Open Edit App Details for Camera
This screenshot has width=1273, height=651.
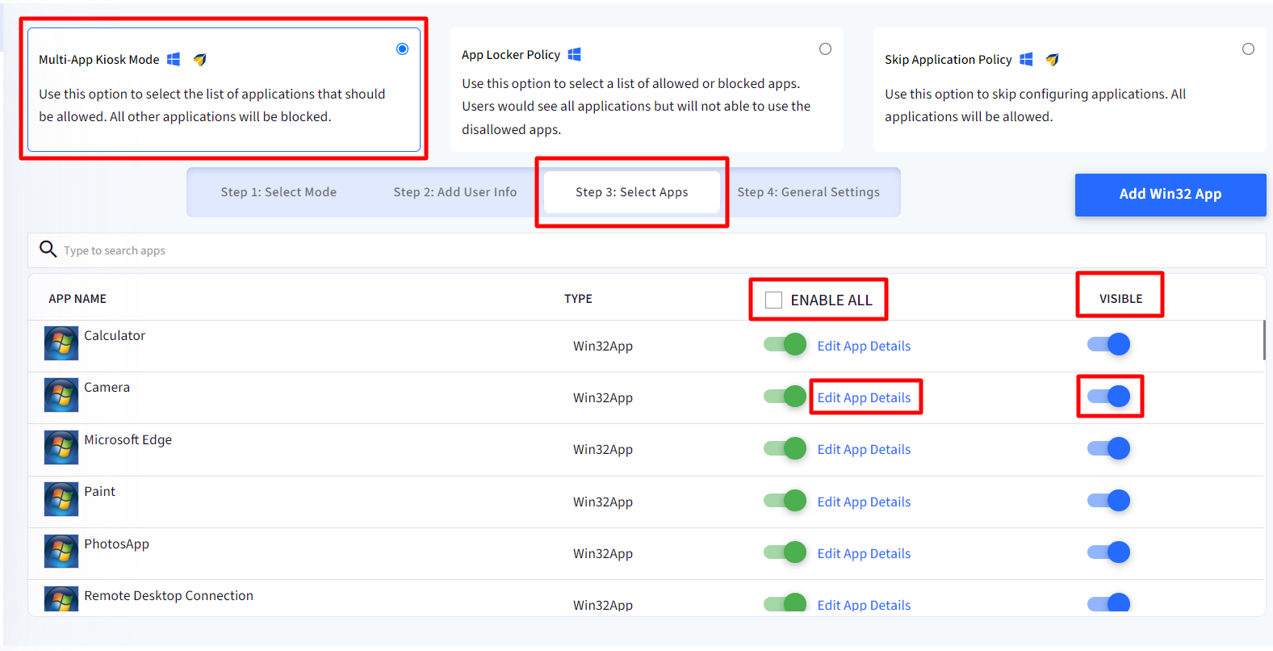click(864, 397)
